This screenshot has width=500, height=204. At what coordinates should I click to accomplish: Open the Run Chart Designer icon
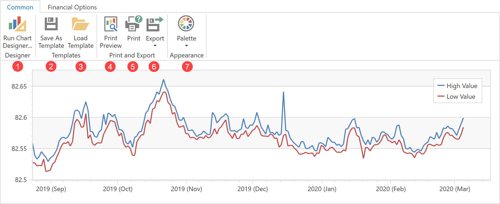pos(17,24)
